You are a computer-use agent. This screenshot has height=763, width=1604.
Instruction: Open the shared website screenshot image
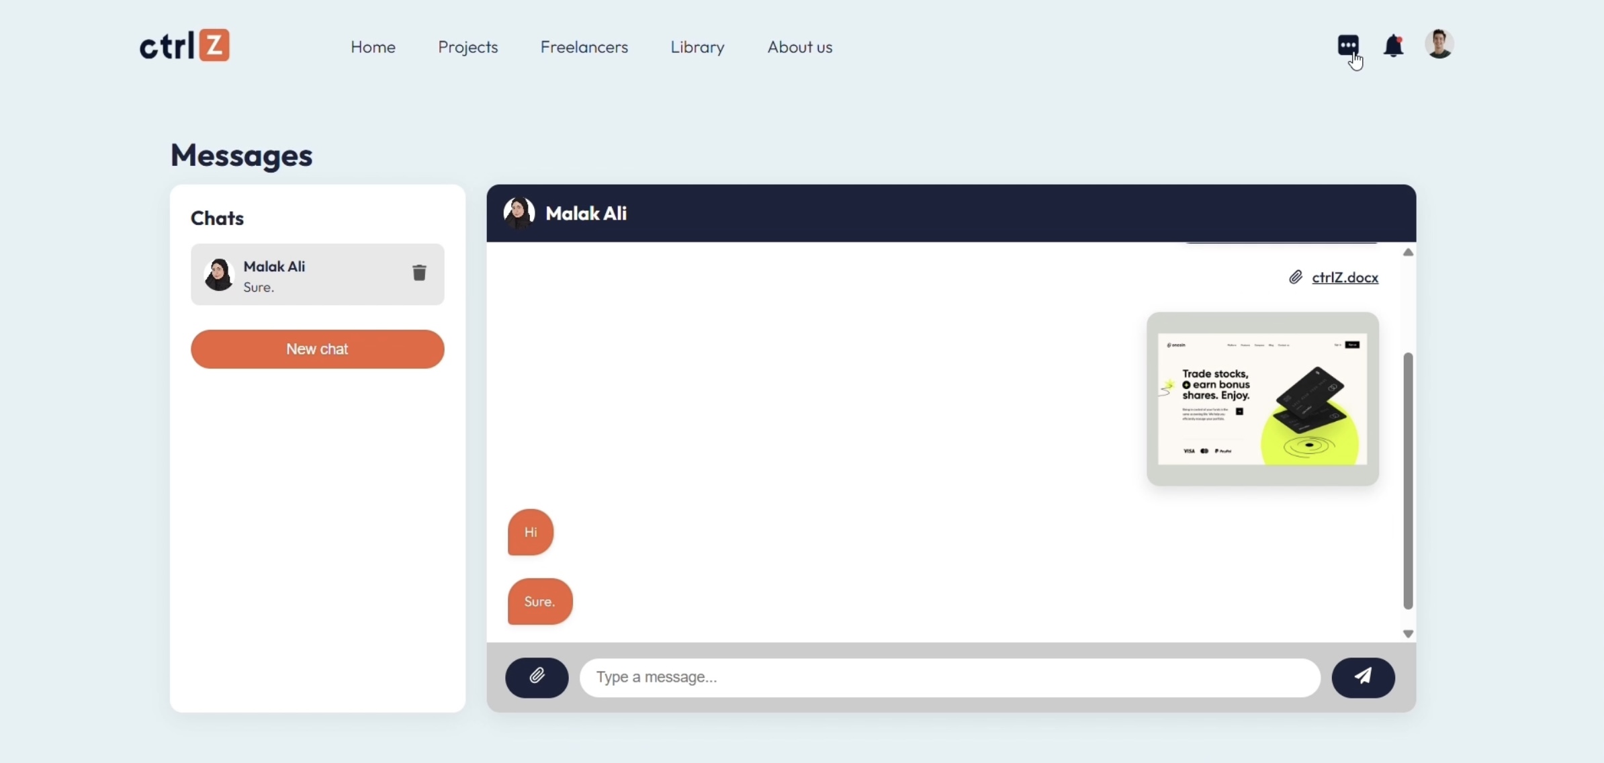(1262, 399)
